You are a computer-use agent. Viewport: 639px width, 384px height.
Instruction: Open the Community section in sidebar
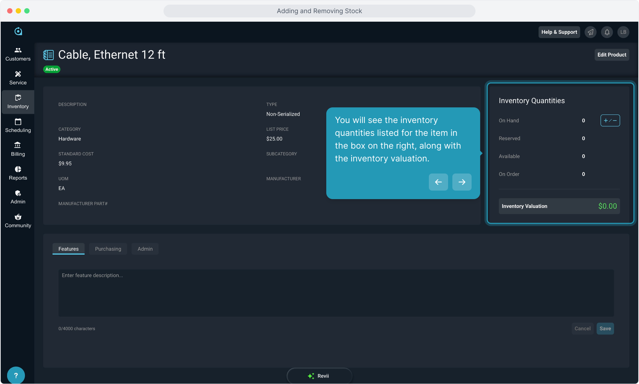click(18, 221)
